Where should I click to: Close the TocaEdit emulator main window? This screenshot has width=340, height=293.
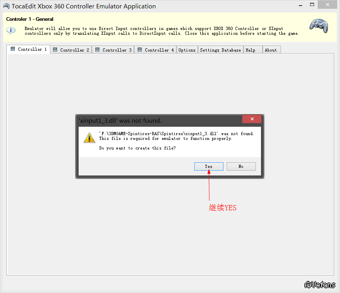pyautogui.click(x=327, y=4)
